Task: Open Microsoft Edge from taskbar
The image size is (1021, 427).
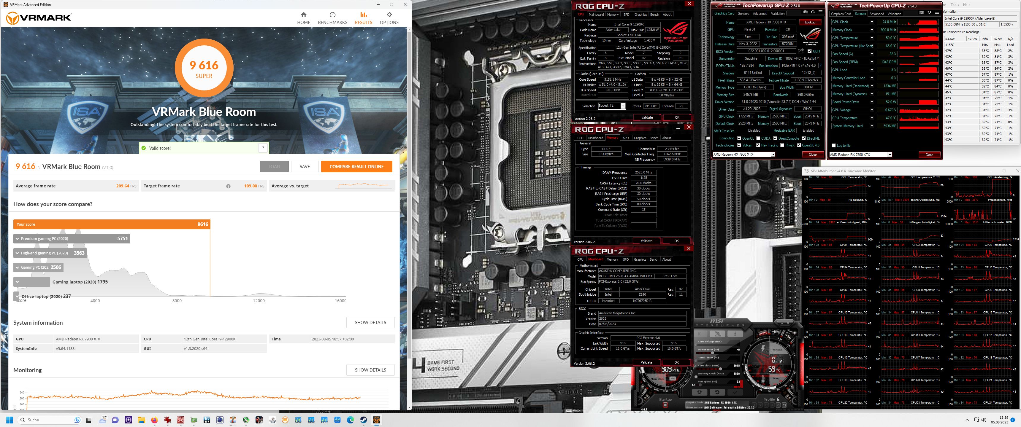Action: 350,420
